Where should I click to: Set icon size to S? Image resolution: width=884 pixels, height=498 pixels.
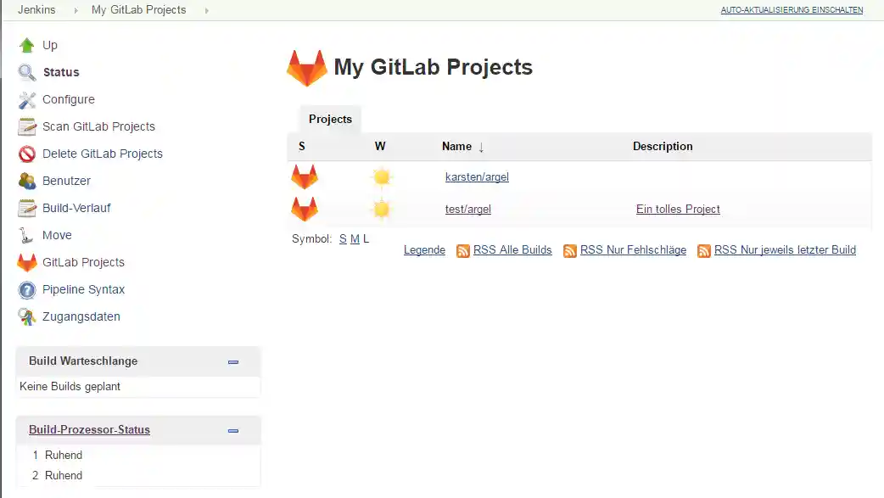point(343,238)
